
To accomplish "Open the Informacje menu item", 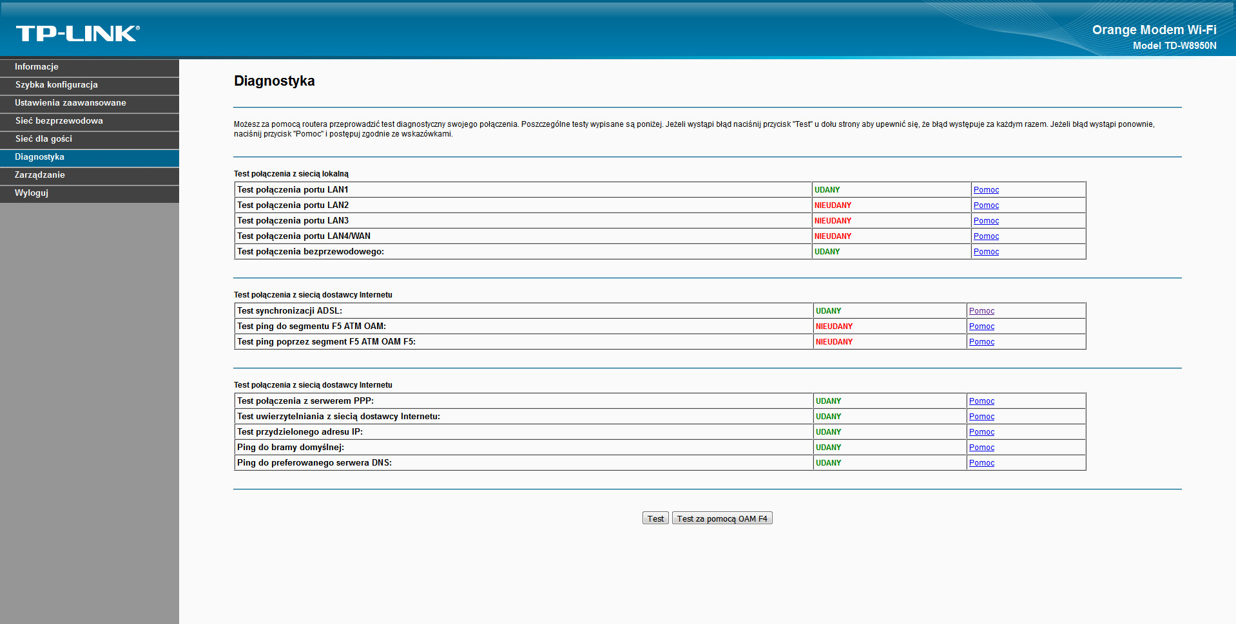I will (x=90, y=67).
